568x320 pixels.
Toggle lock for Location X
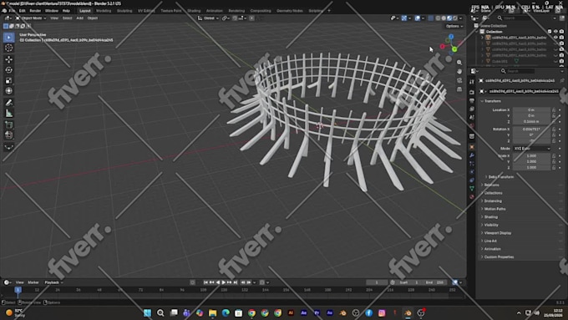(x=554, y=109)
